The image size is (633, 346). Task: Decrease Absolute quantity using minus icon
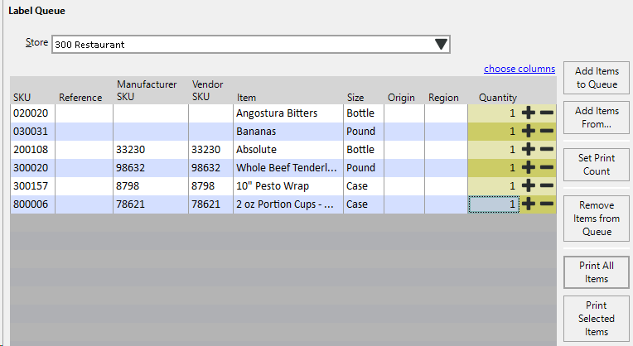(547, 149)
